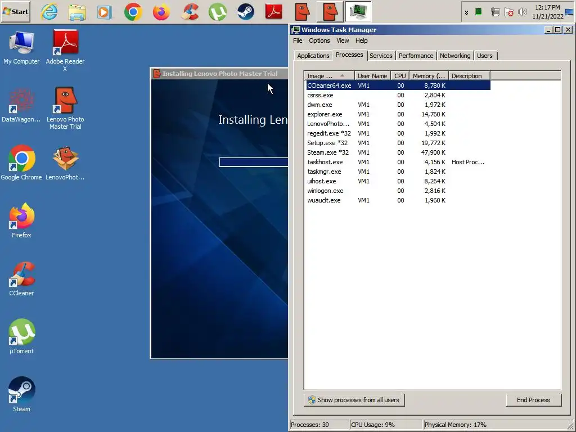Select the explorer.exe process
Screen dimensions: 576x432
[x=398, y=114]
